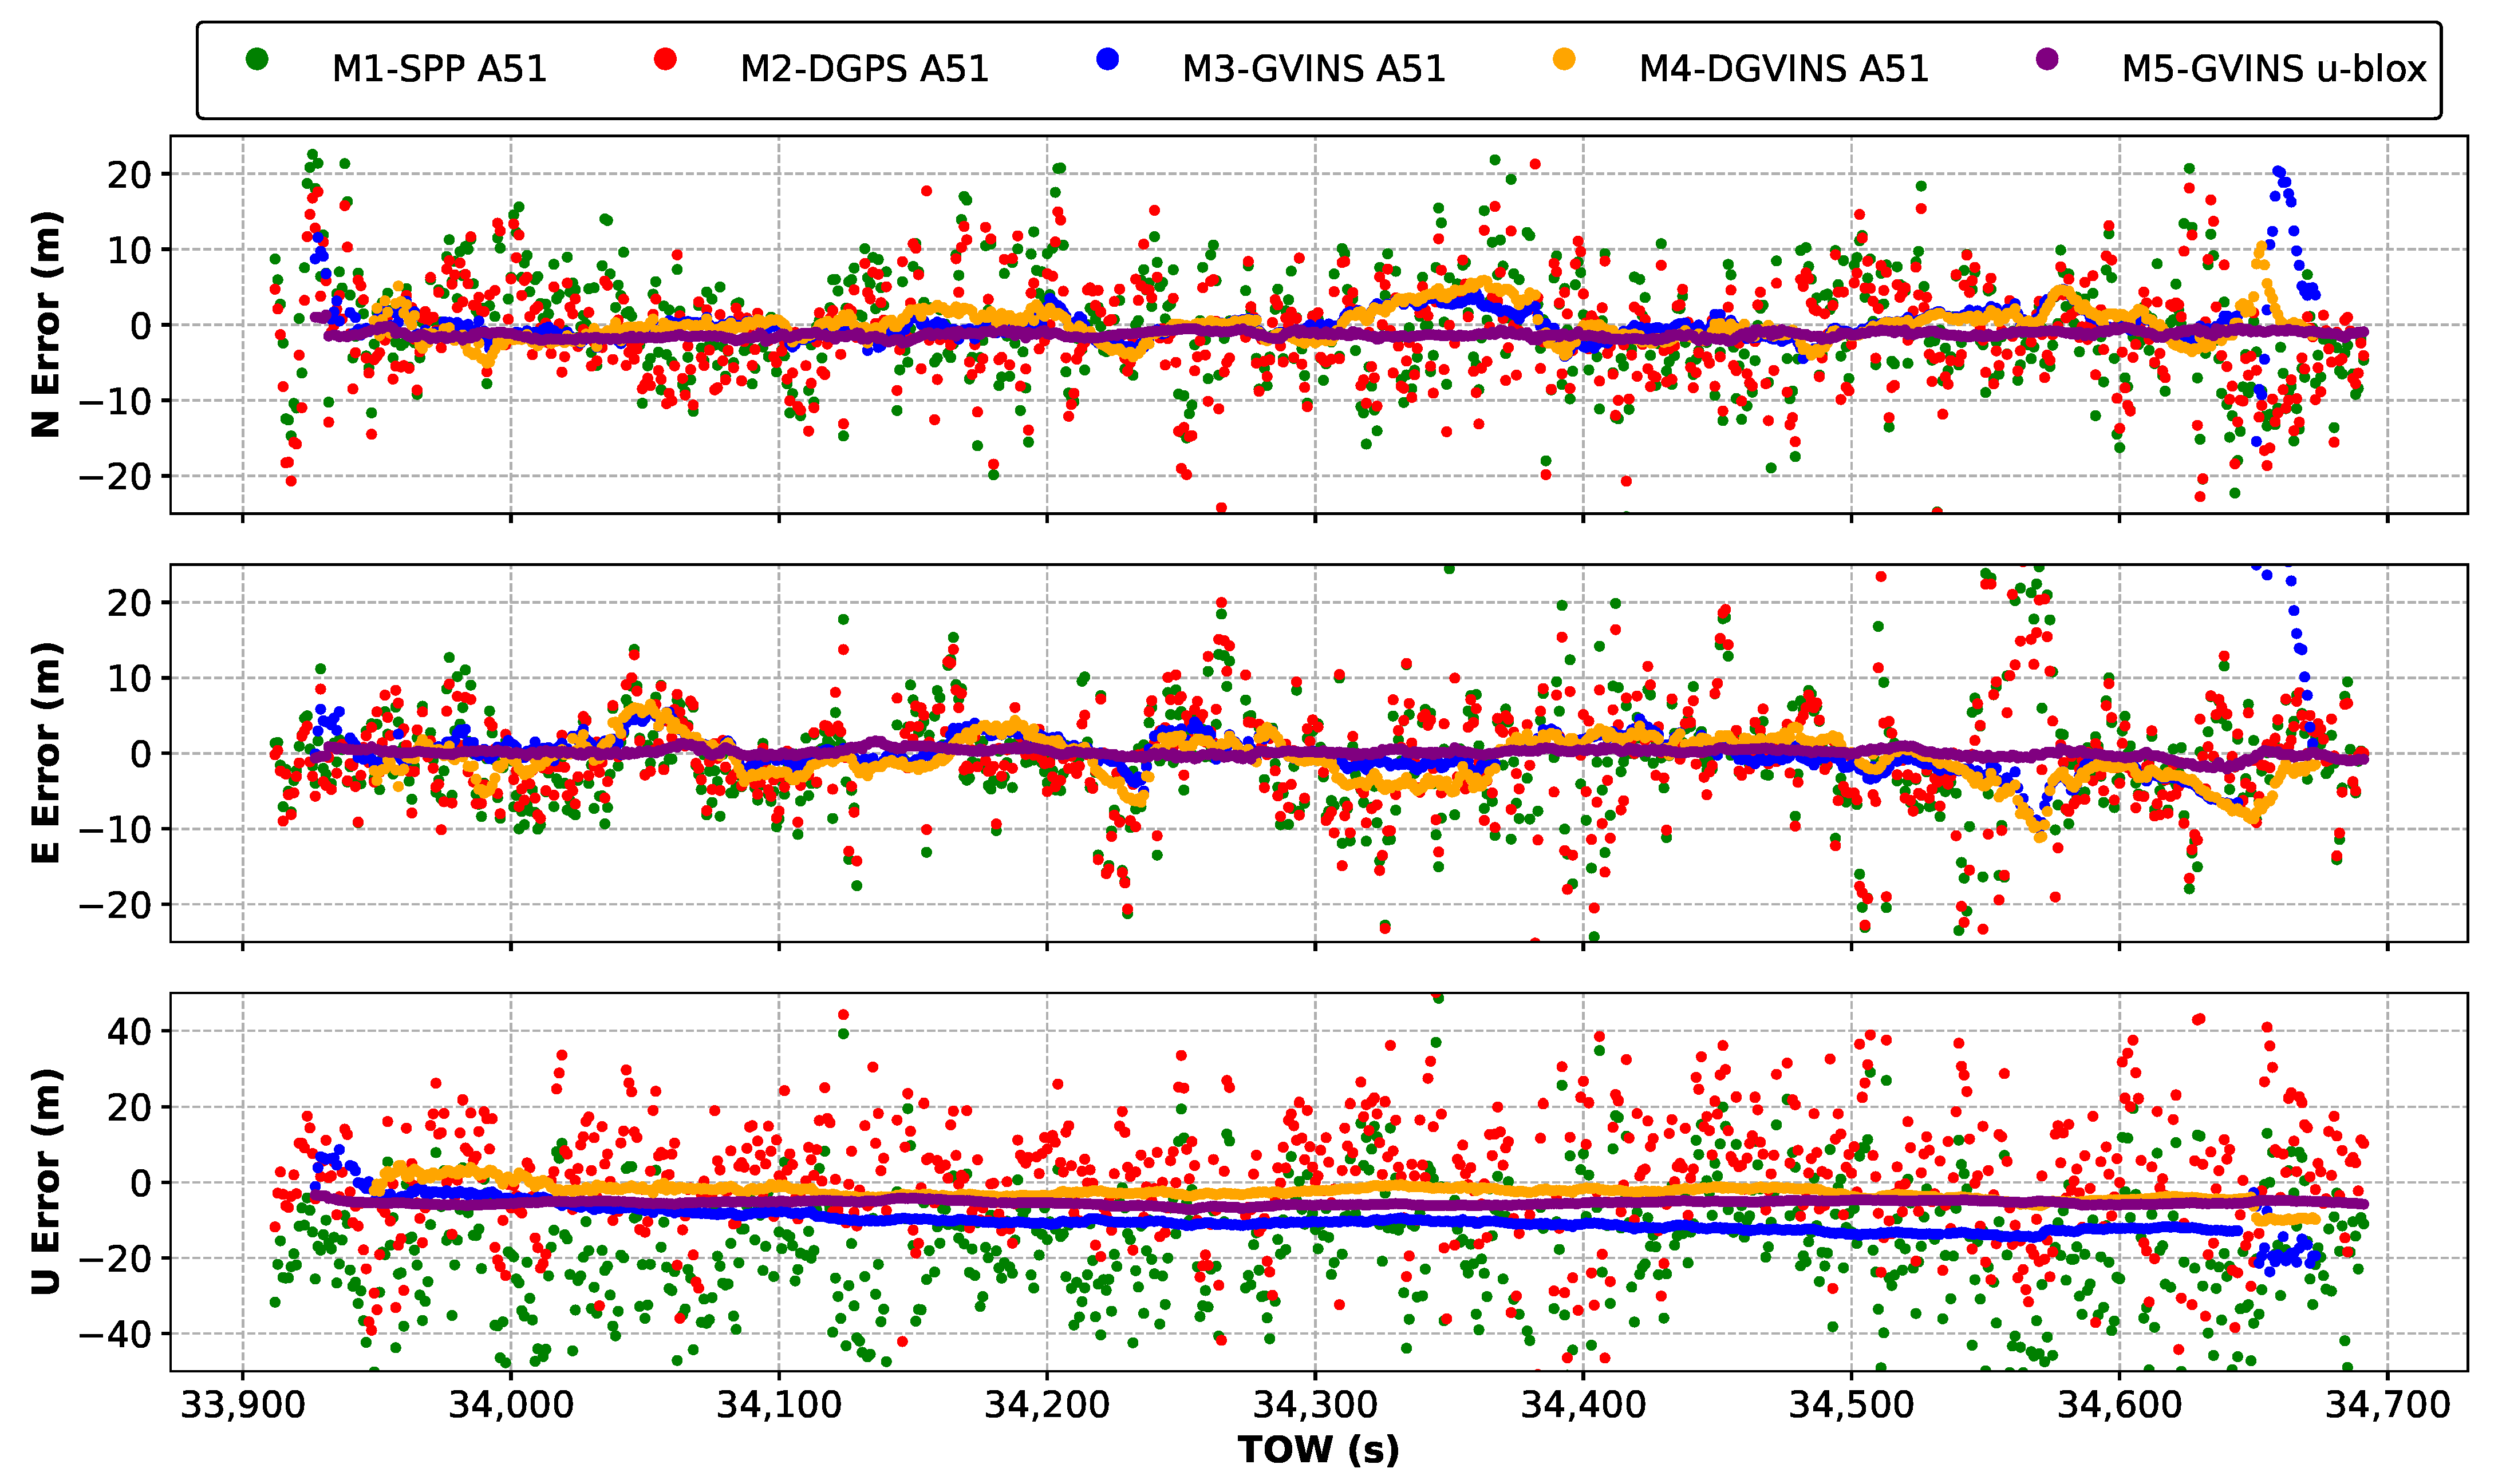Click the U Error (m) axis label

(47, 1181)
